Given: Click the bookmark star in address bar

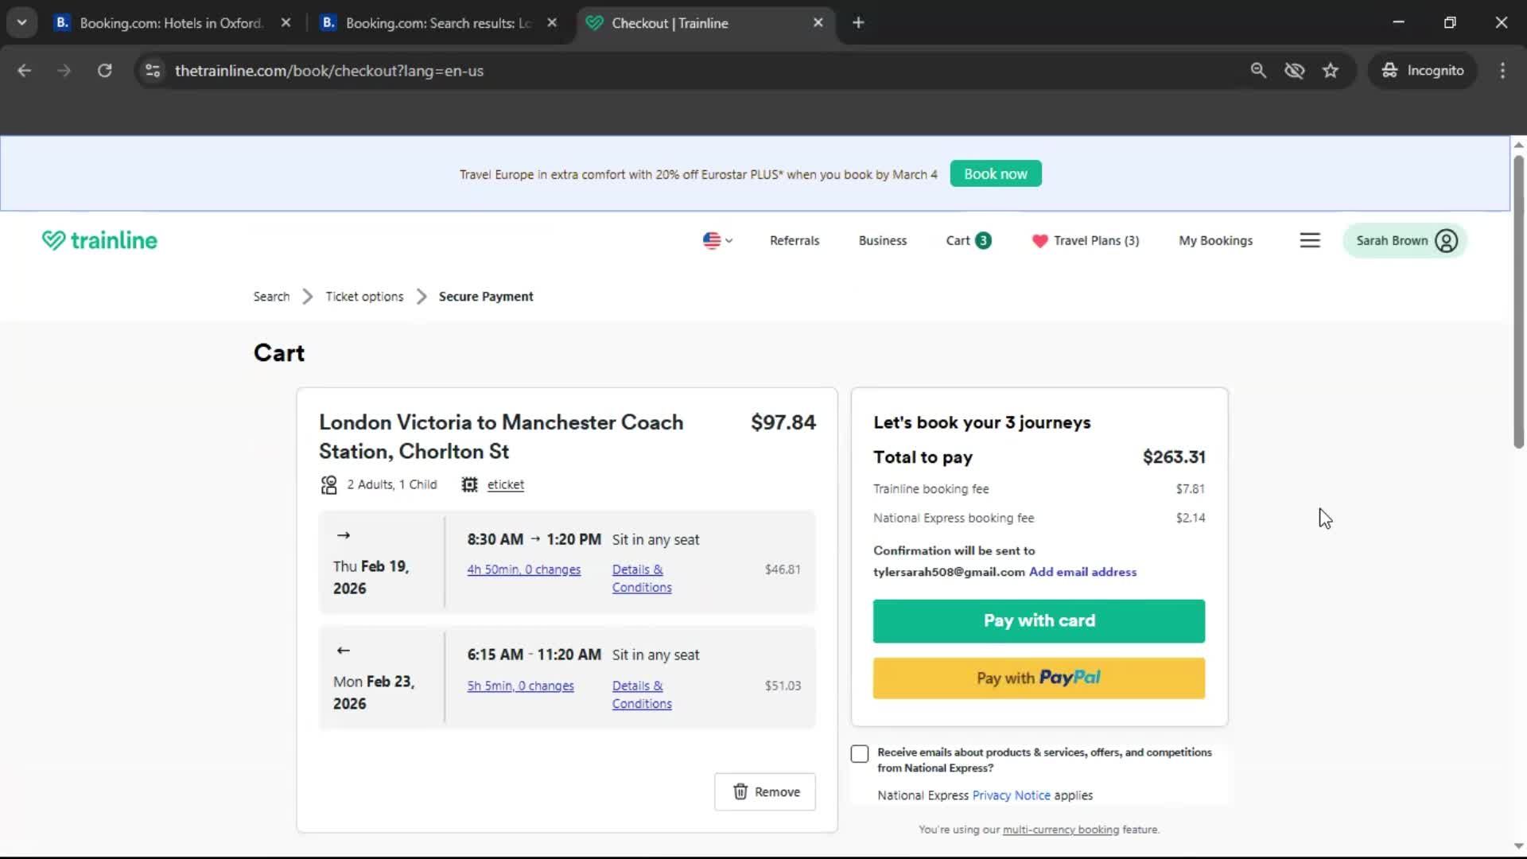Looking at the screenshot, I should click(1331, 70).
